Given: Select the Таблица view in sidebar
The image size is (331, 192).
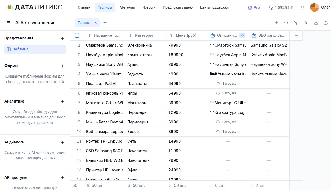Looking at the screenshot, I should (35, 49).
